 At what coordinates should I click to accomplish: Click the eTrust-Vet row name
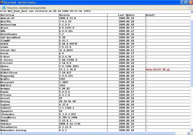pyautogui.click(x=8, y=50)
